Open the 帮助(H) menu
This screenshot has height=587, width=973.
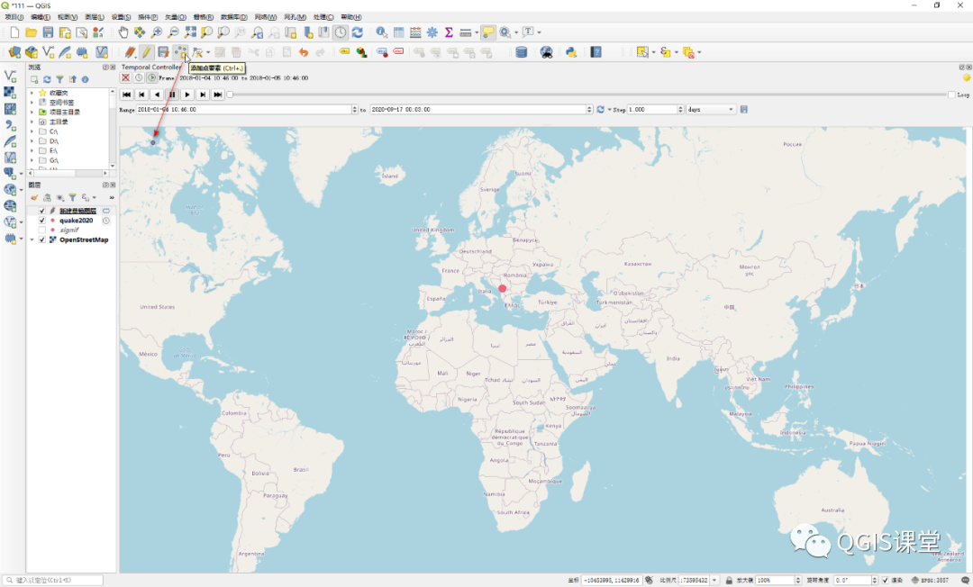[351, 17]
